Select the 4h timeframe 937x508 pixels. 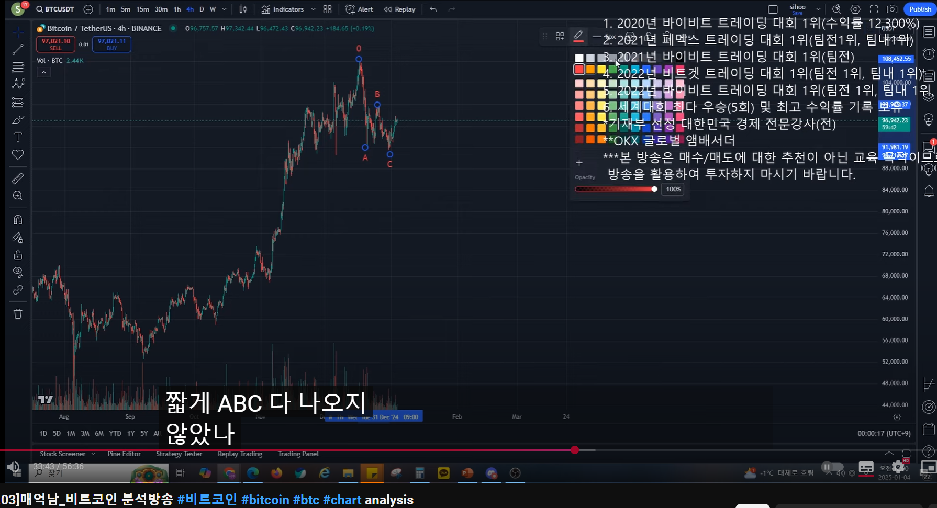click(189, 9)
